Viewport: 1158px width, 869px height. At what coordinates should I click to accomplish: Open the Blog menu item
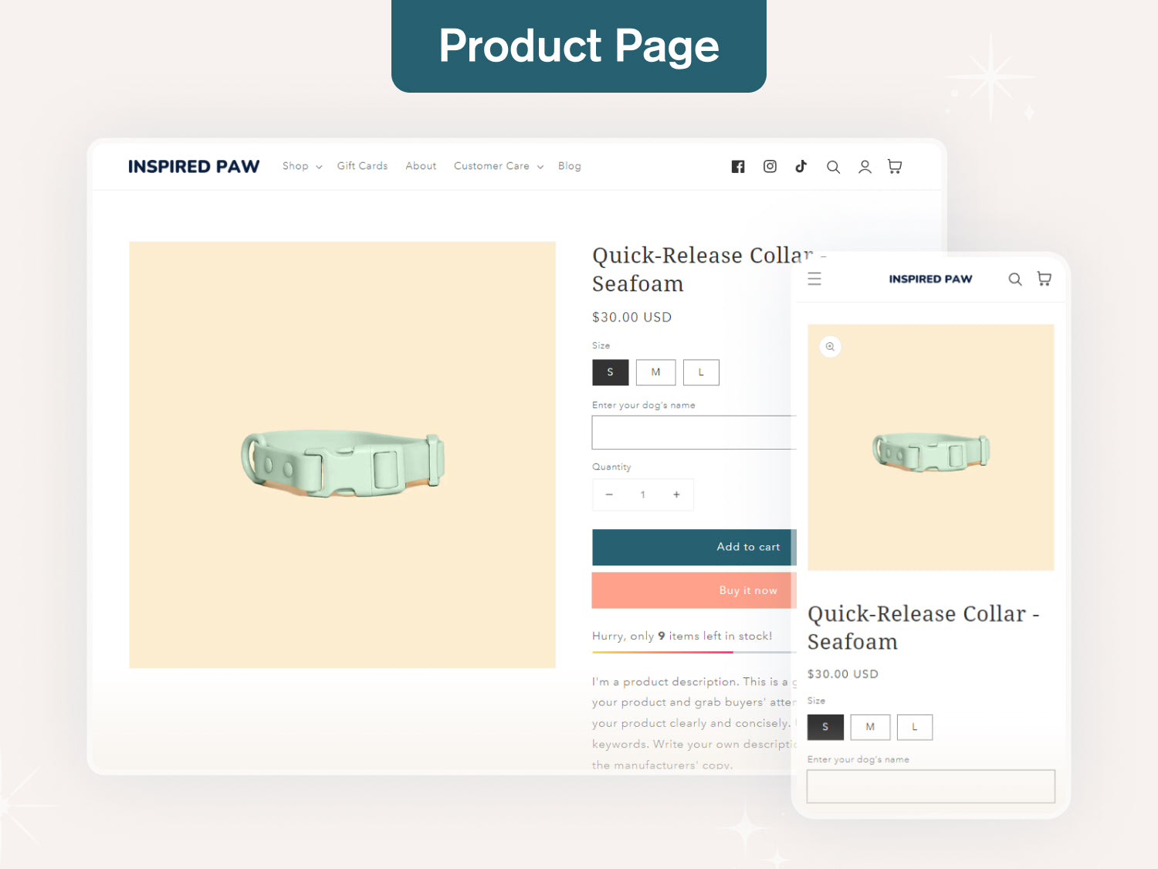(569, 166)
